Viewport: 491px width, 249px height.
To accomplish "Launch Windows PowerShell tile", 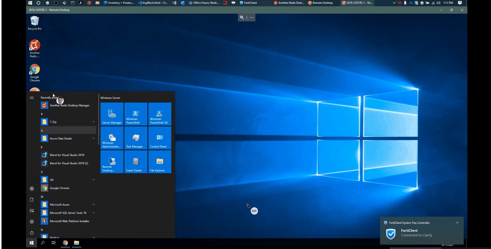I will [136, 114].
